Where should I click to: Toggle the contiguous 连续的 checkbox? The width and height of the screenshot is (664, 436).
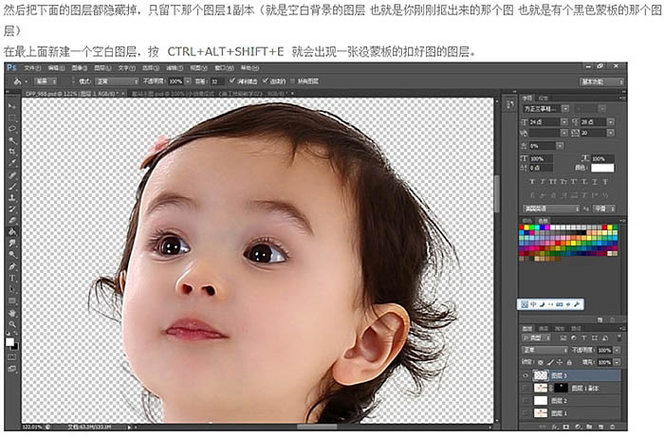[x=265, y=81]
